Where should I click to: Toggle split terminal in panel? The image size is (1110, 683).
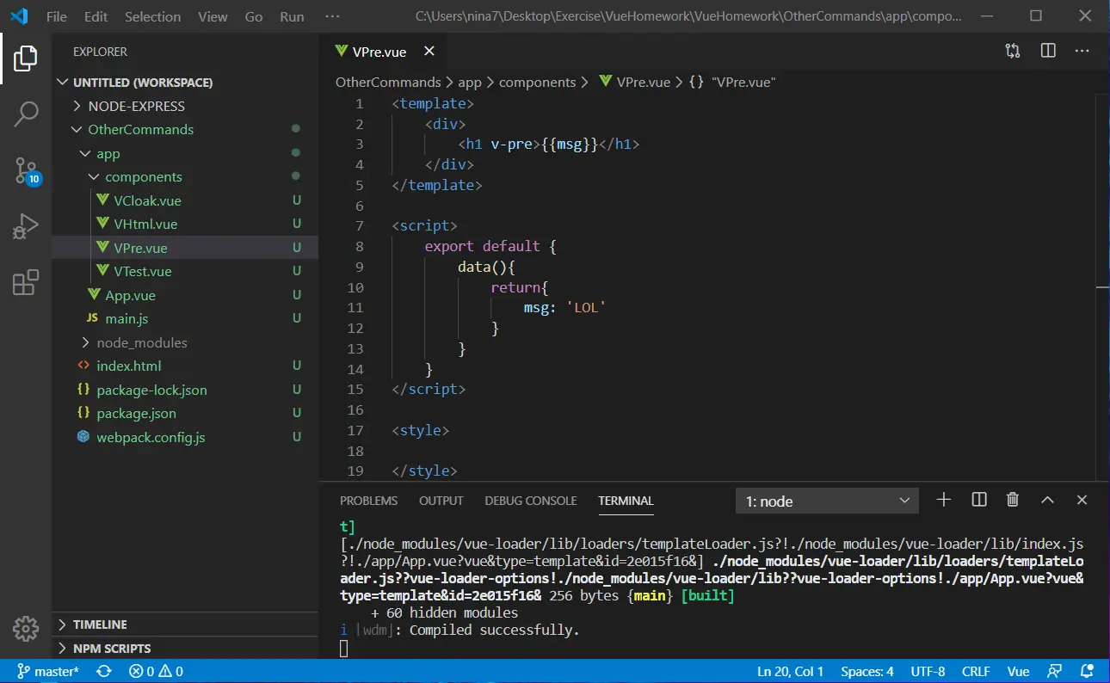[978, 500]
